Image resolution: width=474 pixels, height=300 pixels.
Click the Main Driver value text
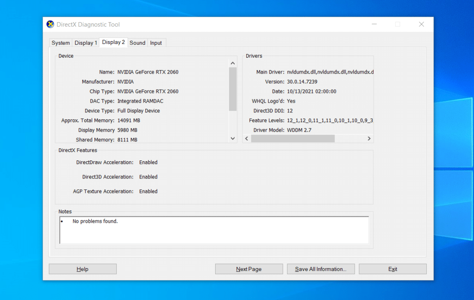[330, 72]
